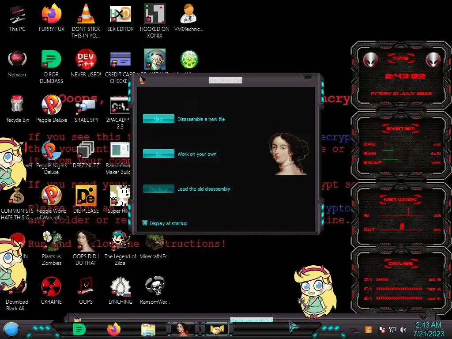452x339 pixels.
Task: Click the IDA Quick start title bar
Action: (226, 80)
